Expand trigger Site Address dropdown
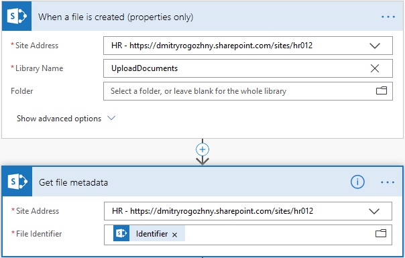This screenshot has width=405, height=258. pyautogui.click(x=375, y=46)
